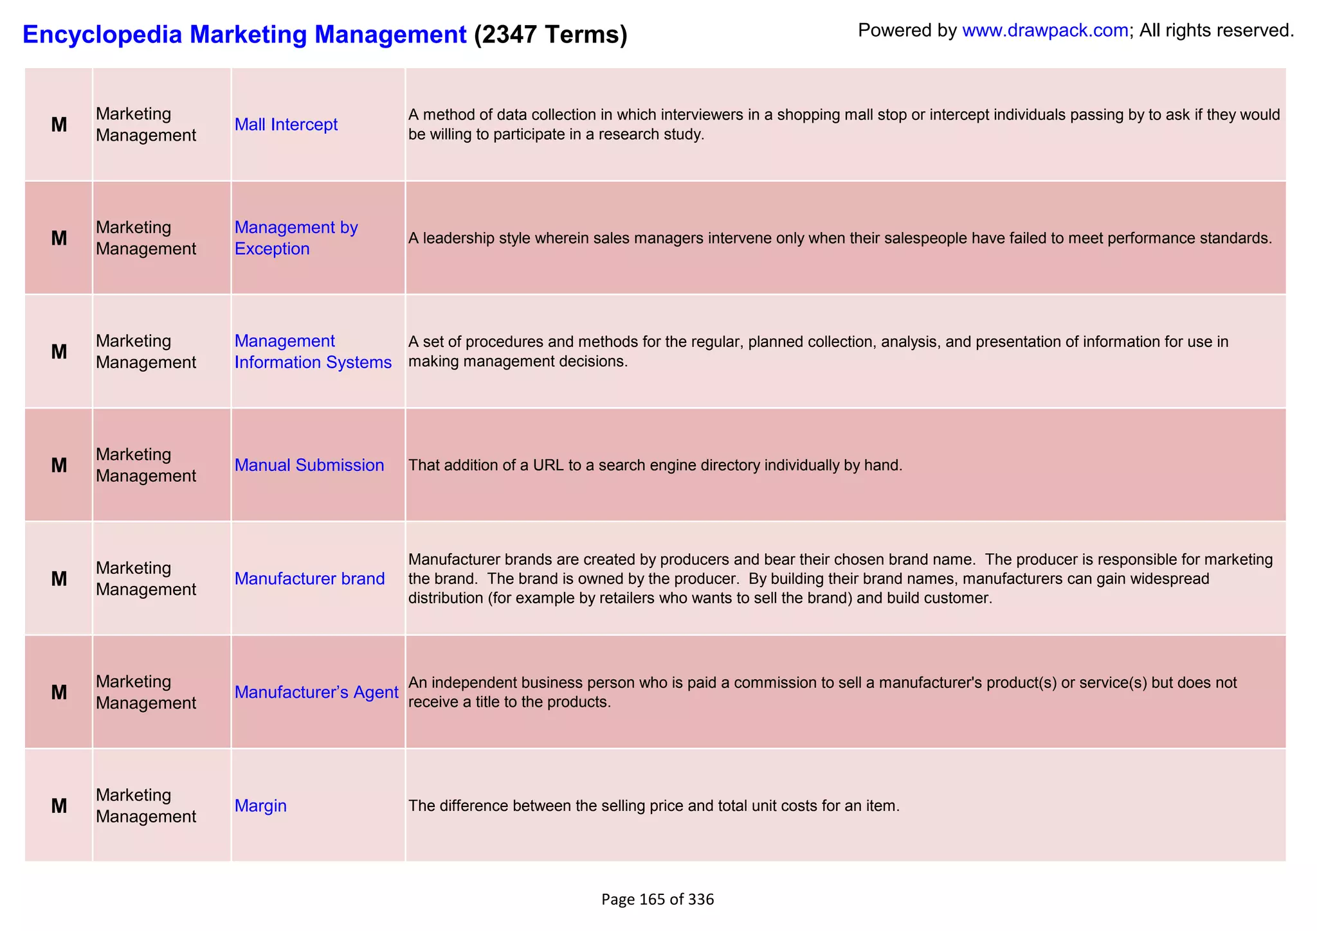Open the Margin term
Screen dimensions: 1317x931
pyautogui.click(x=260, y=806)
